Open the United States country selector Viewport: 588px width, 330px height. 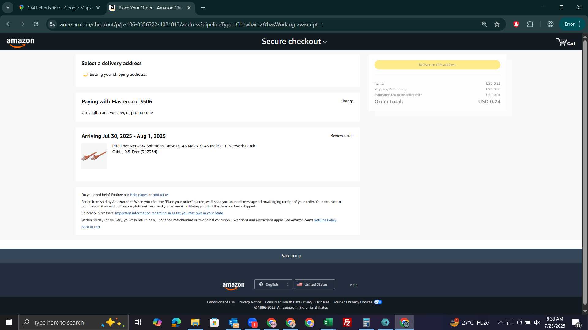(315, 284)
